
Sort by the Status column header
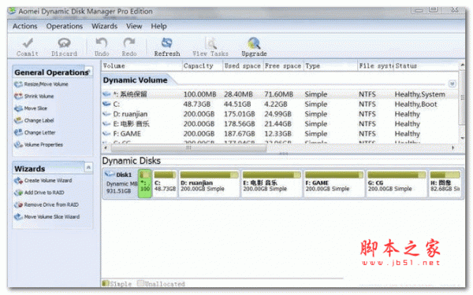[x=426, y=66]
